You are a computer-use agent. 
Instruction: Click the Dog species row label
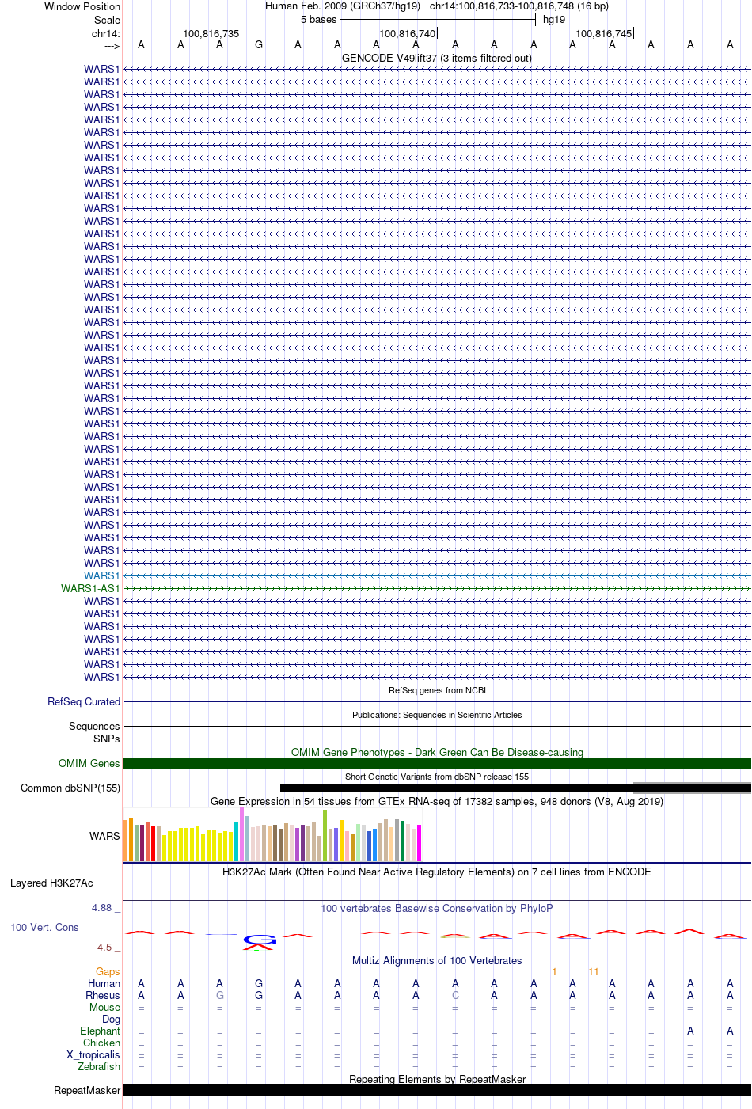[x=111, y=1019]
